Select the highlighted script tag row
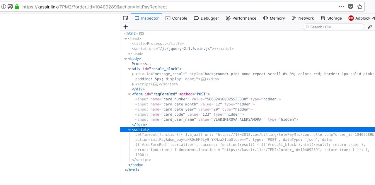This screenshot has height=185, width=375. [248, 130]
